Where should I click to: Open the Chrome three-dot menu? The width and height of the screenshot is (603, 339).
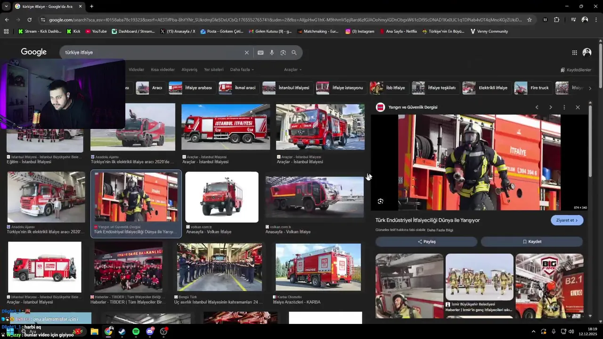[x=596, y=20]
